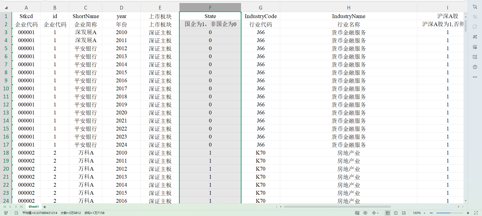Open the magic wand styling tool

click(x=475, y=37)
